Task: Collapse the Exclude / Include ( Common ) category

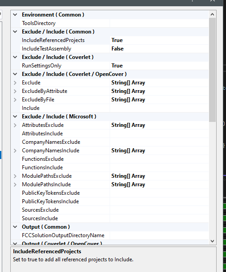Action: point(15,32)
